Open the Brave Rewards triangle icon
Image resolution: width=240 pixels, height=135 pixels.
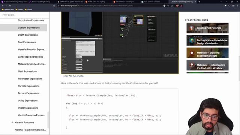181,6
